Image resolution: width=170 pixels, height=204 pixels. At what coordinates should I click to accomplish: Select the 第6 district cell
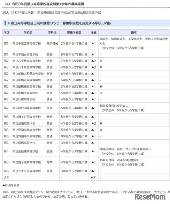click(x=7, y=171)
